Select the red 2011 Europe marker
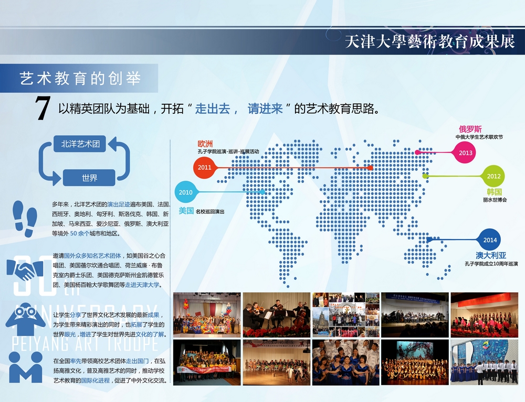 (204, 168)
